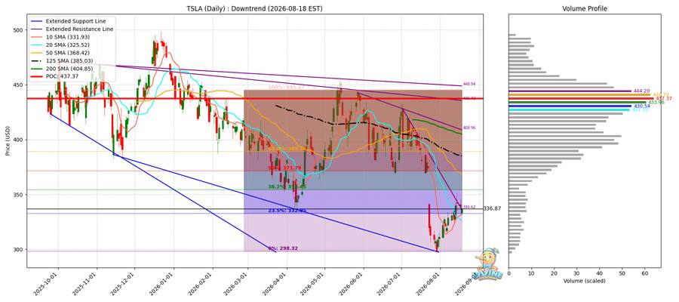Click the 40 tick on volume axis
The image size is (679, 302).
coord(600,273)
